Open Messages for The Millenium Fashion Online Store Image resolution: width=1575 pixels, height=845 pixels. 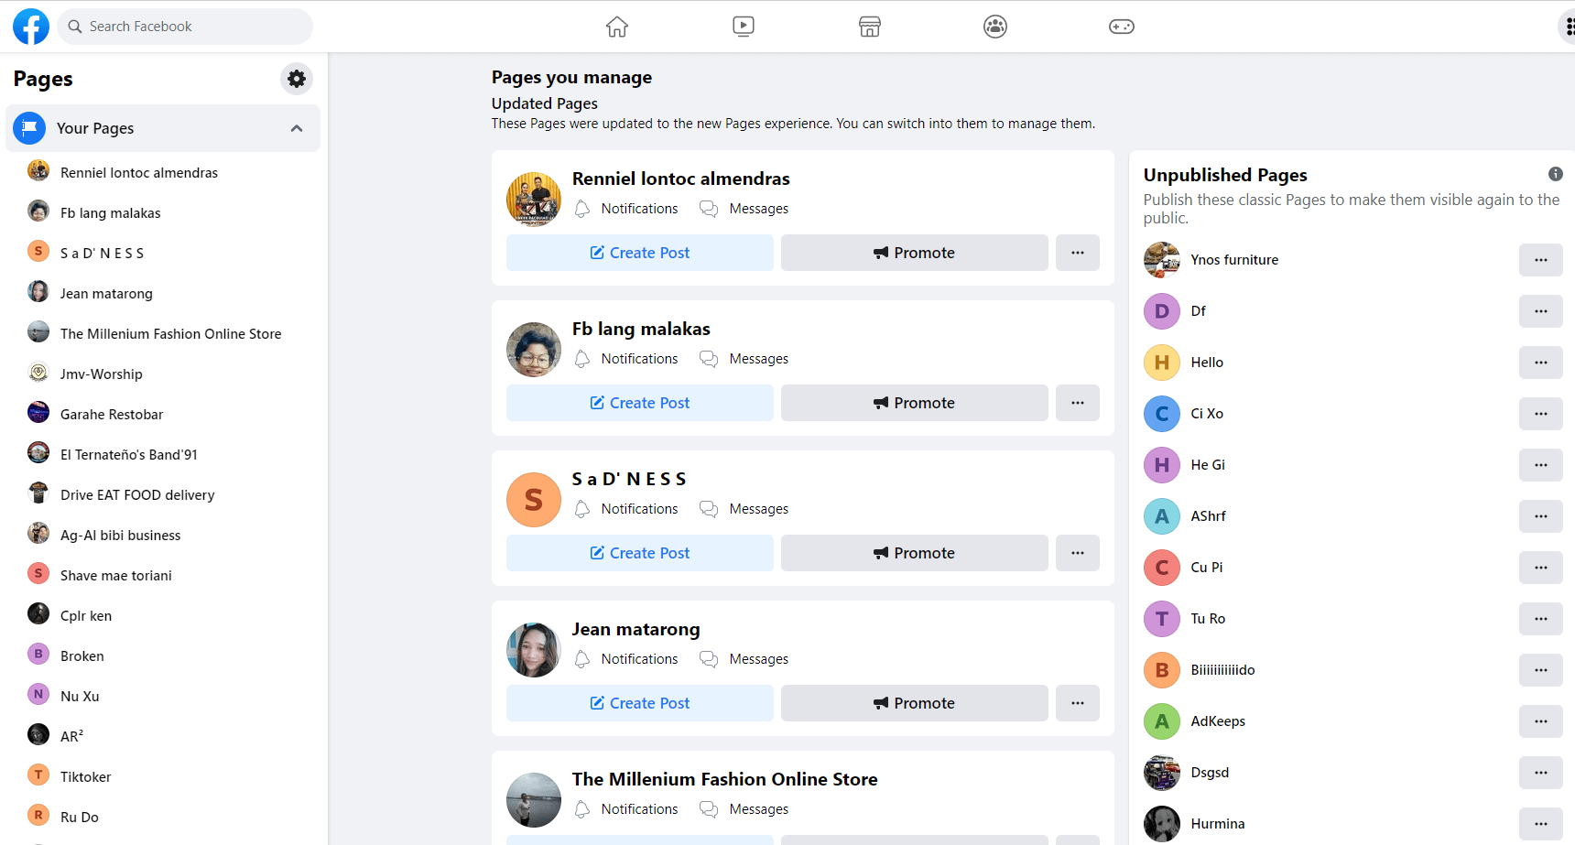[x=744, y=809]
